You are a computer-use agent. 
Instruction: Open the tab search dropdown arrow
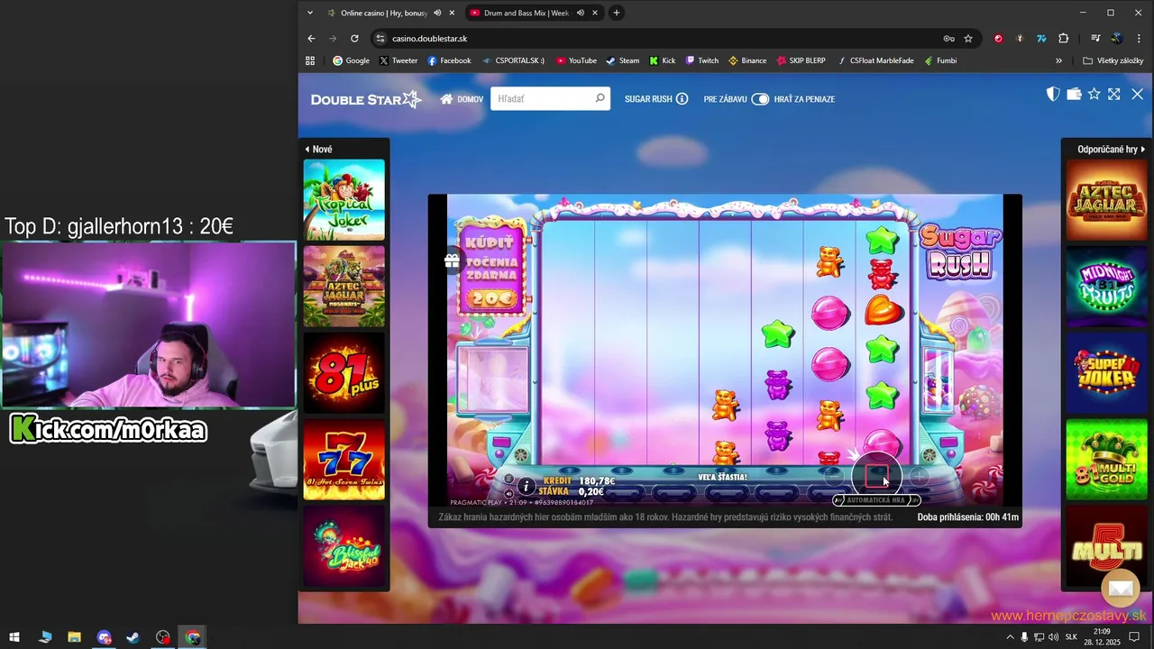pos(310,13)
